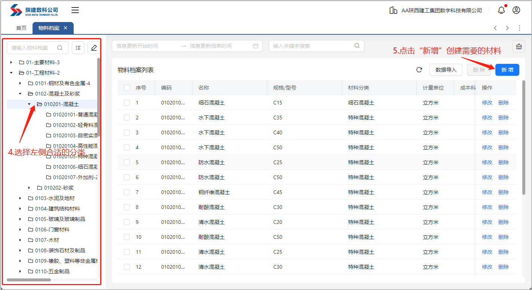Click the edit pencil icon in sidebar

coord(94,48)
